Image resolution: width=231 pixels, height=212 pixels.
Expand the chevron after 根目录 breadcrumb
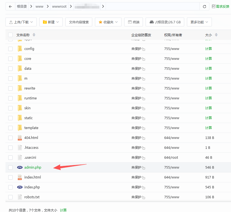tap(31, 6)
